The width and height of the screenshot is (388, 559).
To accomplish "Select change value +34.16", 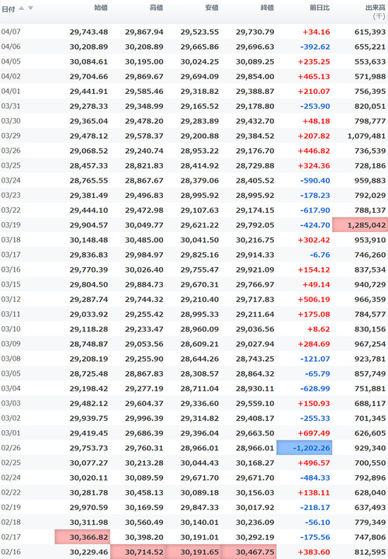I will click(316, 32).
